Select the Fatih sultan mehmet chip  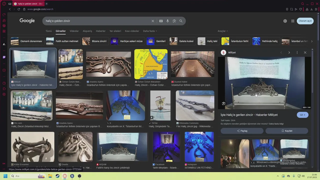[63, 41]
